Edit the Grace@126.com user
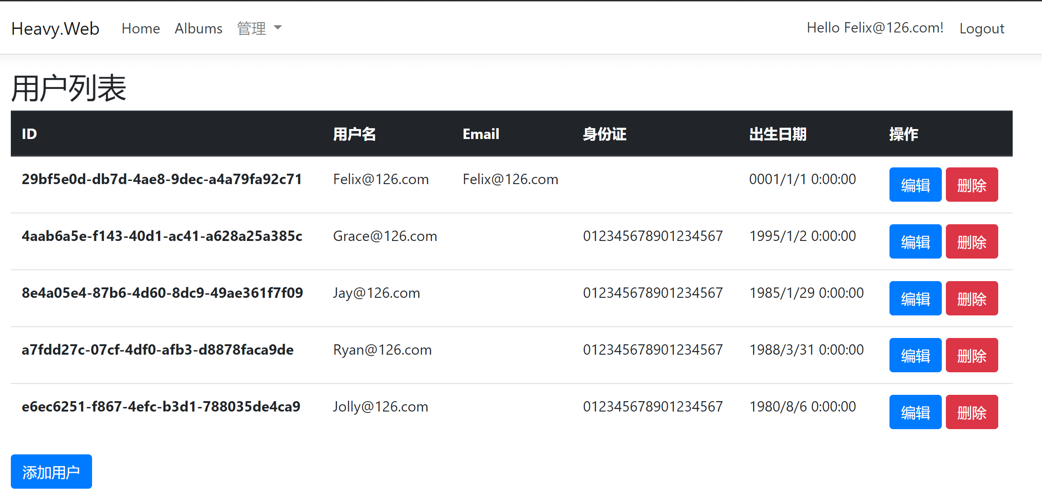The height and width of the screenshot is (495, 1042). tap(915, 242)
